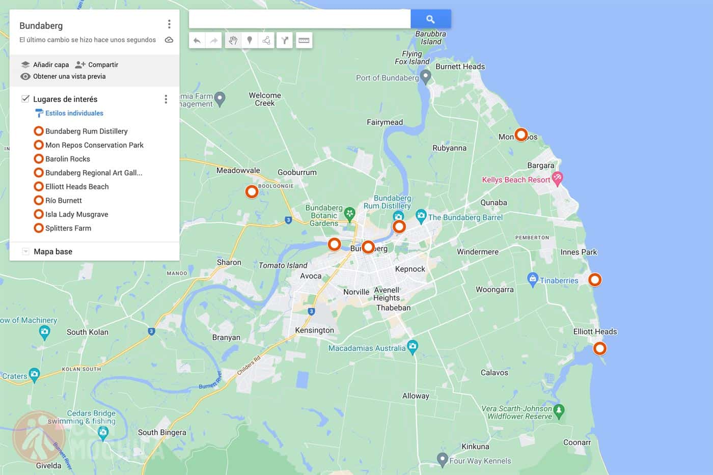The width and height of the screenshot is (713, 475).
Task: Click the orange marker east of Tinaberries
Action: click(595, 280)
